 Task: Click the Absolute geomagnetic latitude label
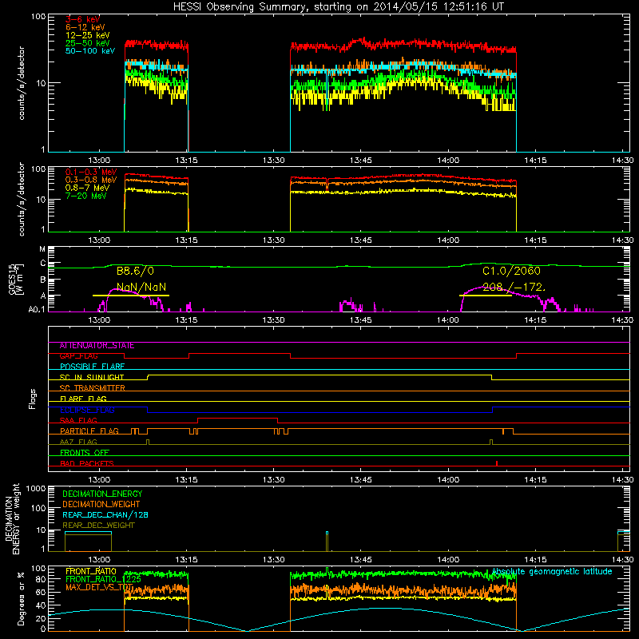552,572
